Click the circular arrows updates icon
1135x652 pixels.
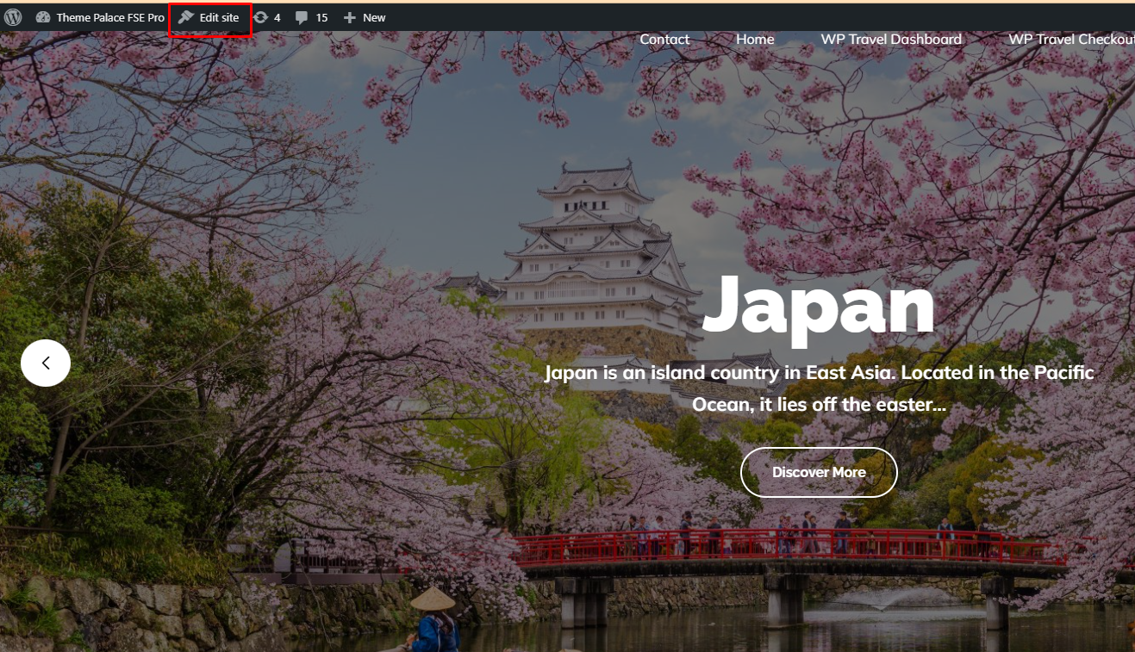coord(260,17)
